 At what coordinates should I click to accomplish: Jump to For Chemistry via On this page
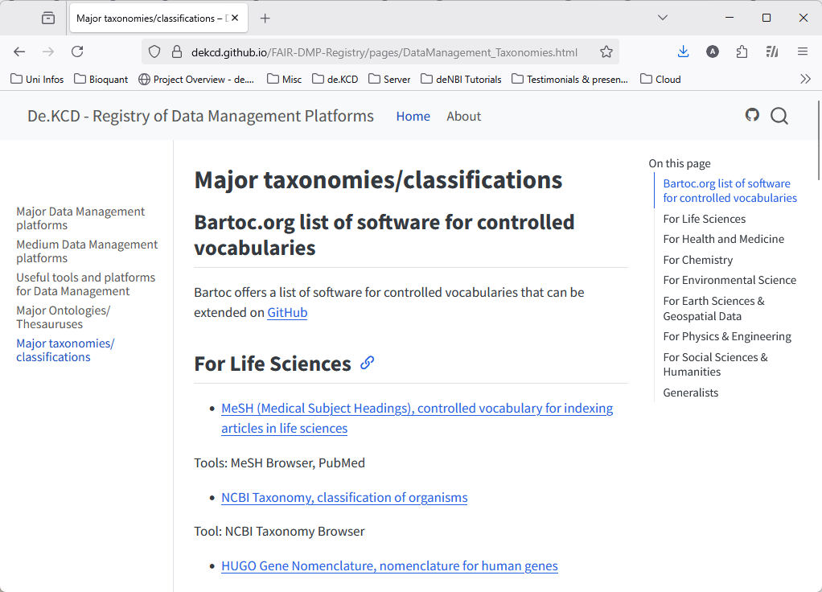coord(697,259)
